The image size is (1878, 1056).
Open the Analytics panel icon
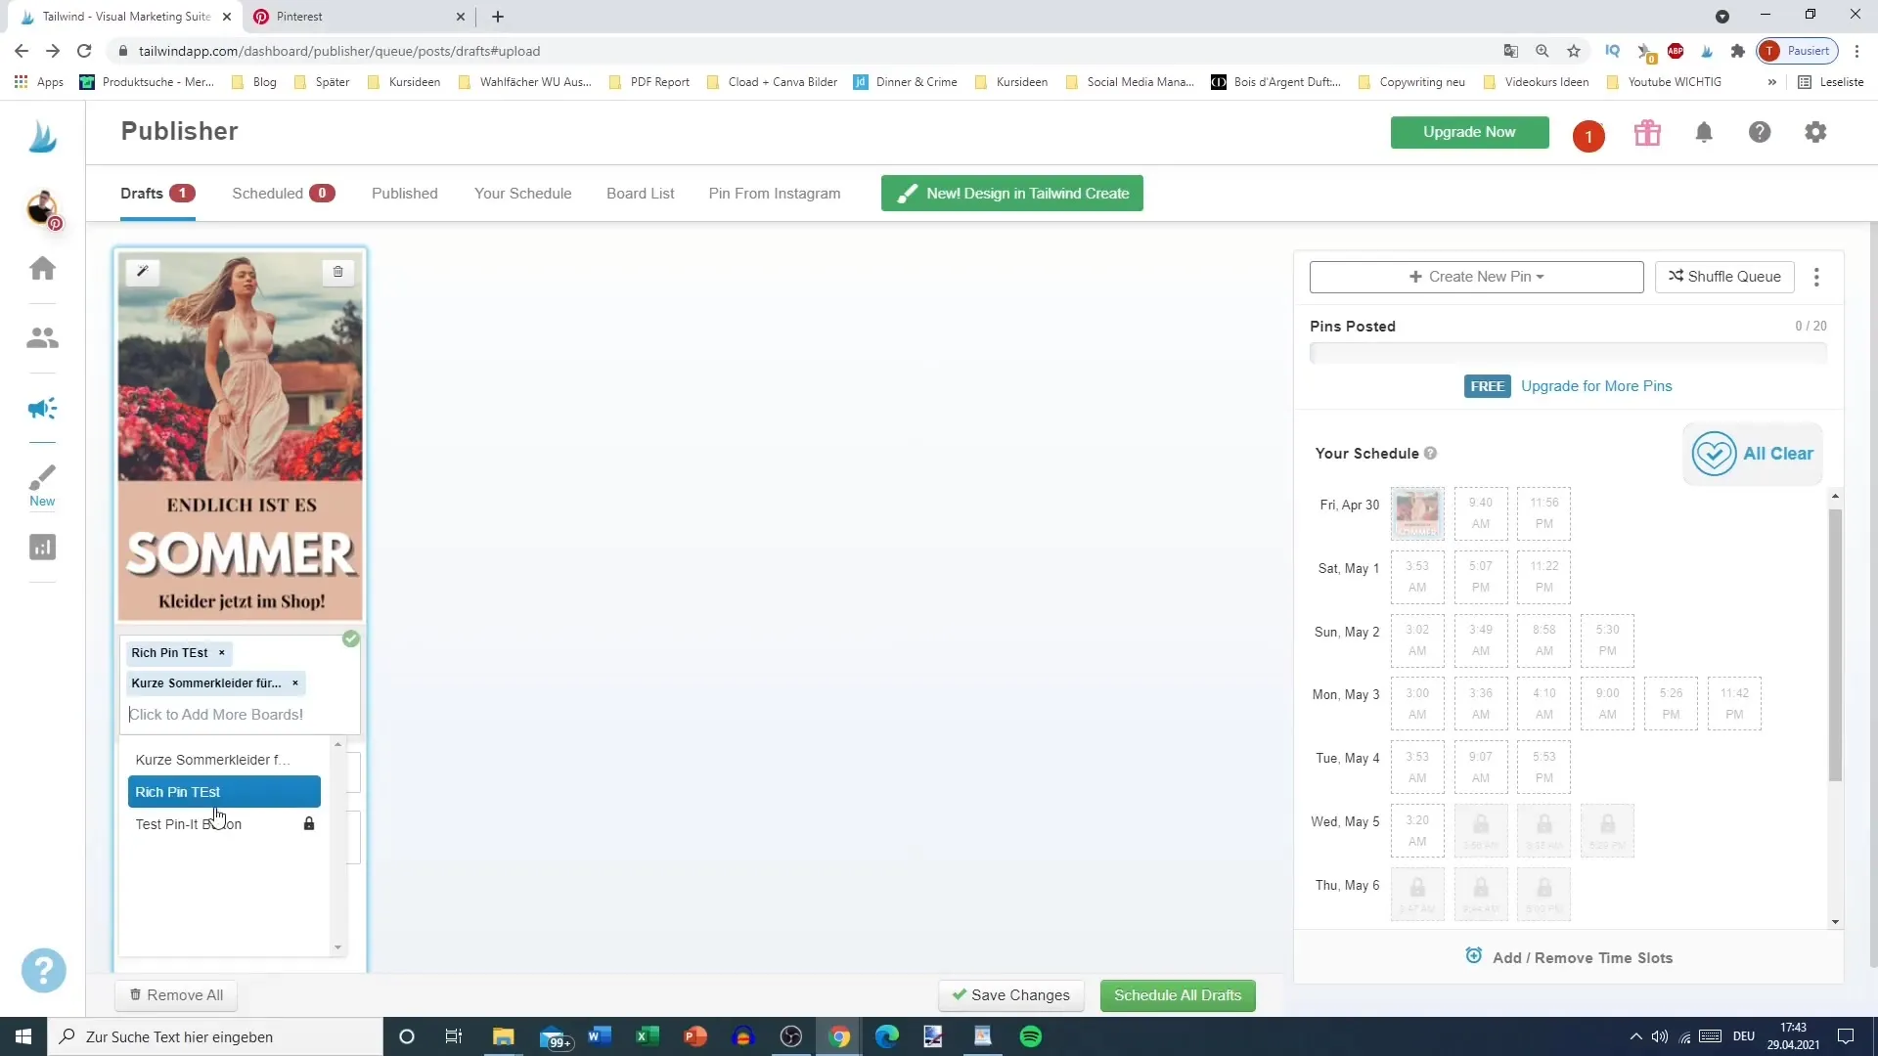[x=43, y=548]
